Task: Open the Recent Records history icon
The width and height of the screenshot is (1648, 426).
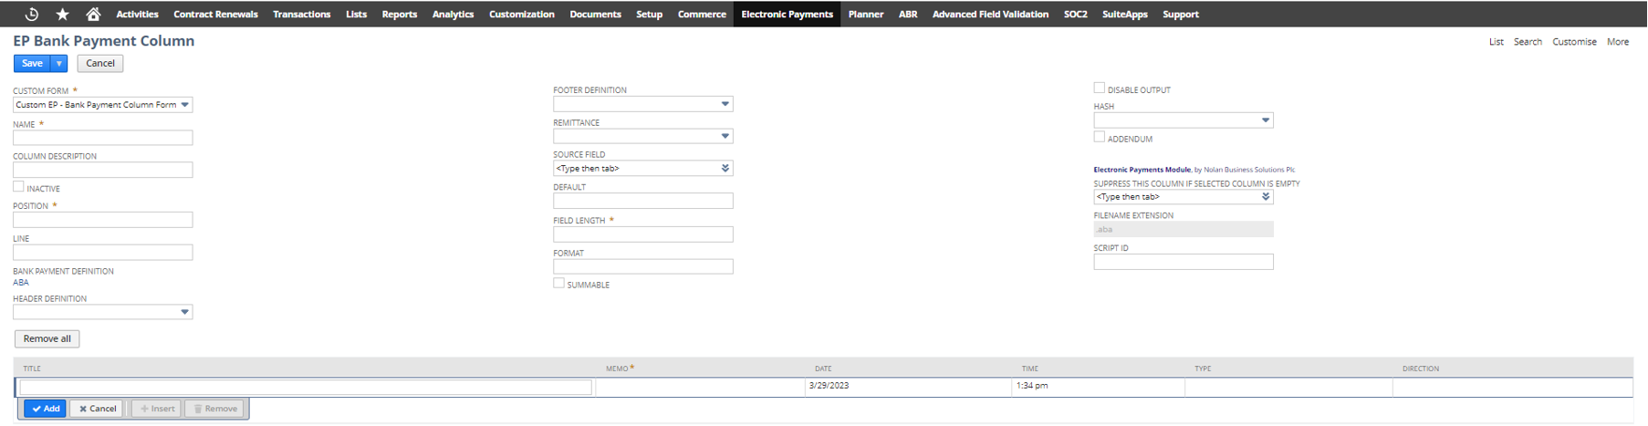Action: [31, 14]
